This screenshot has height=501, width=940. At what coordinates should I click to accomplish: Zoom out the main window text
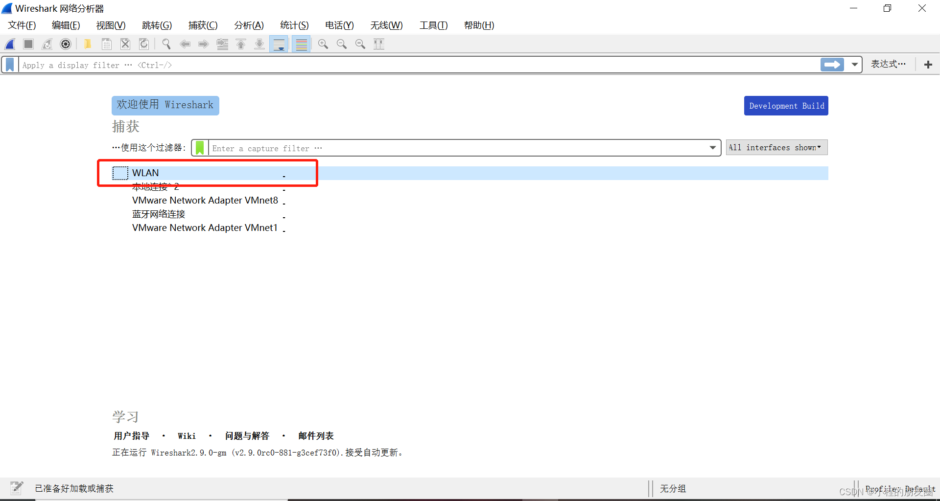point(342,44)
